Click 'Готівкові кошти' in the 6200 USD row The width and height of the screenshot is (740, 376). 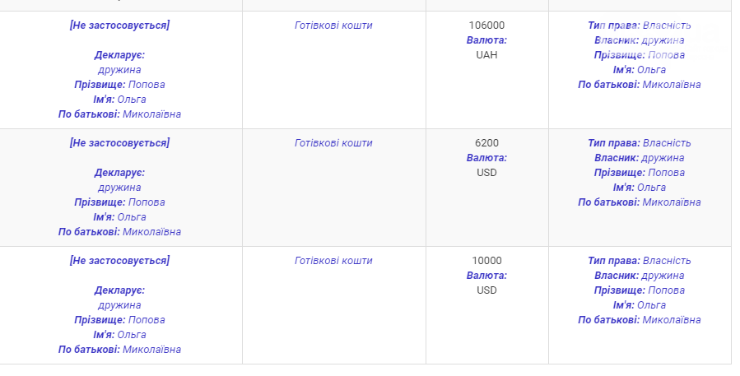pos(333,143)
